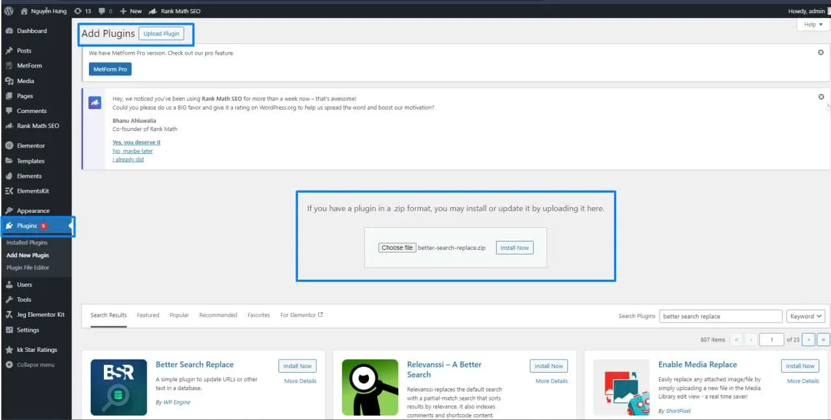The image size is (831, 420).
Task: Open the Keyword search type dropdown
Action: click(806, 316)
